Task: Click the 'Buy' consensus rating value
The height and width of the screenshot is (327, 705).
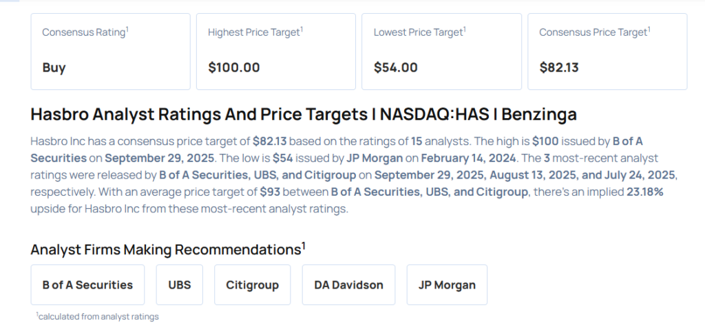Action: click(x=54, y=67)
